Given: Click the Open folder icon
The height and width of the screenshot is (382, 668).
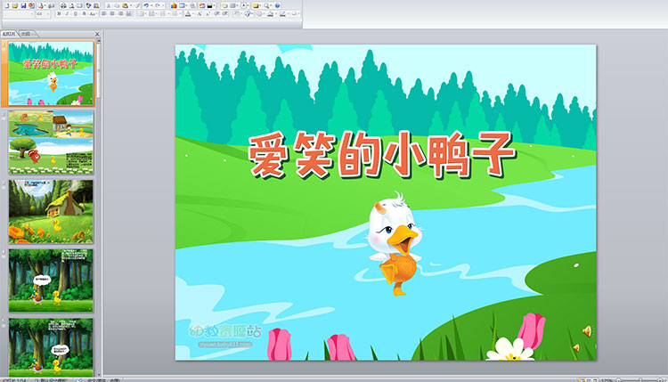Looking at the screenshot, I should click(x=14, y=5).
